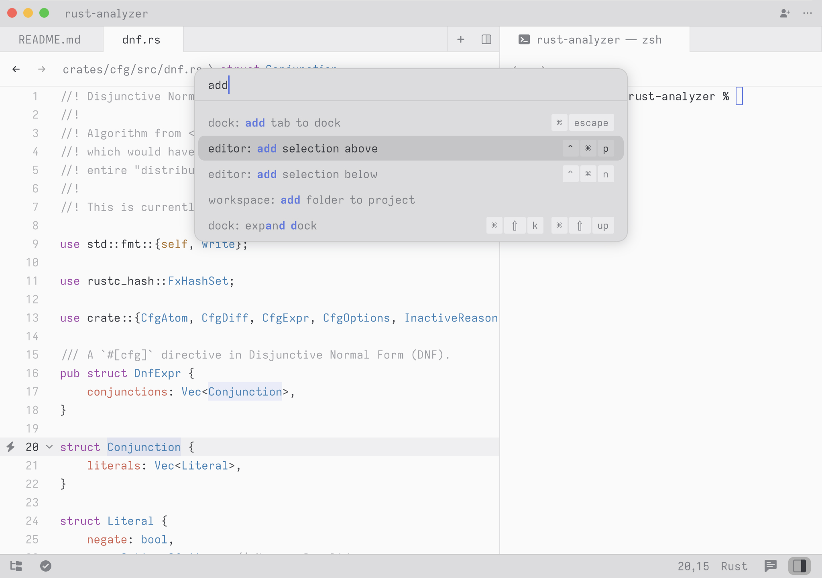Screen dimensions: 822x578
Task: Collapse the Conjunction struct on line 20
Action: click(49, 447)
